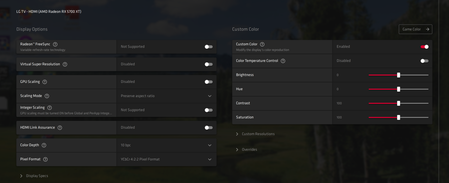Viewport: 449px width, 183px height.
Task: Open Pixel Format dropdown menu
Action: 167,159
